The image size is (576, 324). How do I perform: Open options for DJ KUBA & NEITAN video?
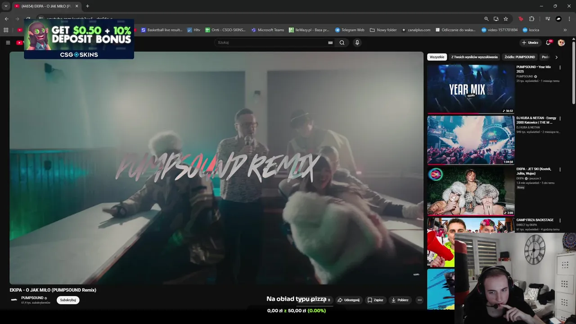point(560,118)
